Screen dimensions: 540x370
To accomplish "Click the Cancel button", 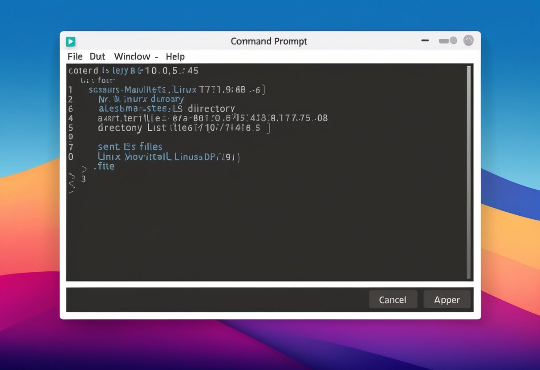I will [393, 299].
